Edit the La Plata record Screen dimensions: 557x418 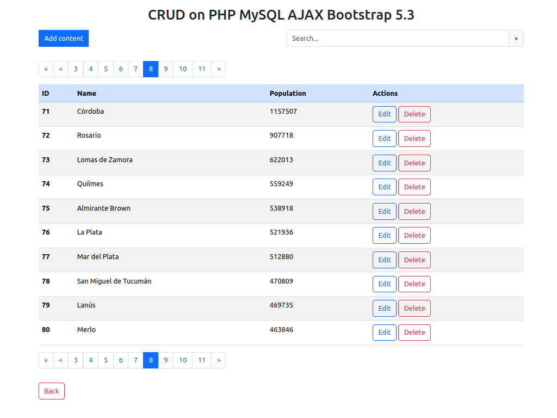[x=384, y=235]
